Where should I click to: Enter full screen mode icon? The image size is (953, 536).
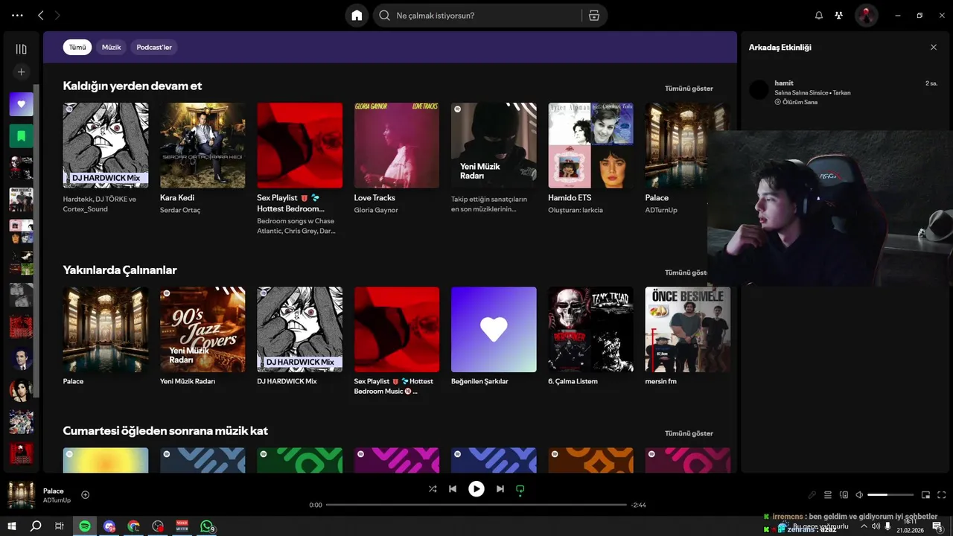942,495
